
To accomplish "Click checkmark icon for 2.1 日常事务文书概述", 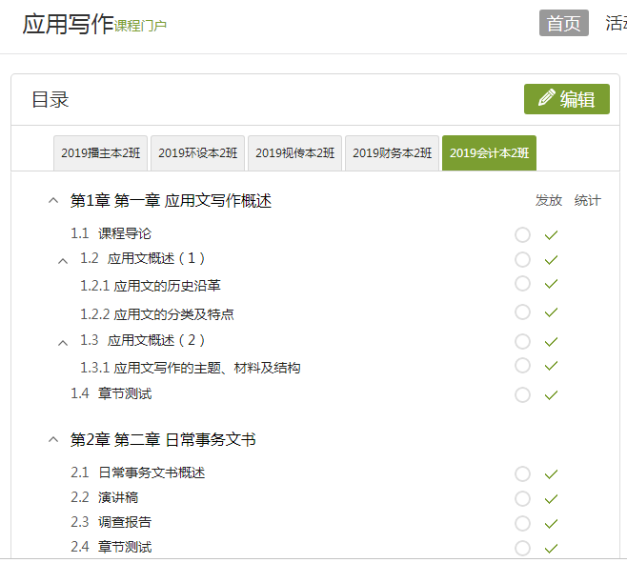I will (551, 474).
